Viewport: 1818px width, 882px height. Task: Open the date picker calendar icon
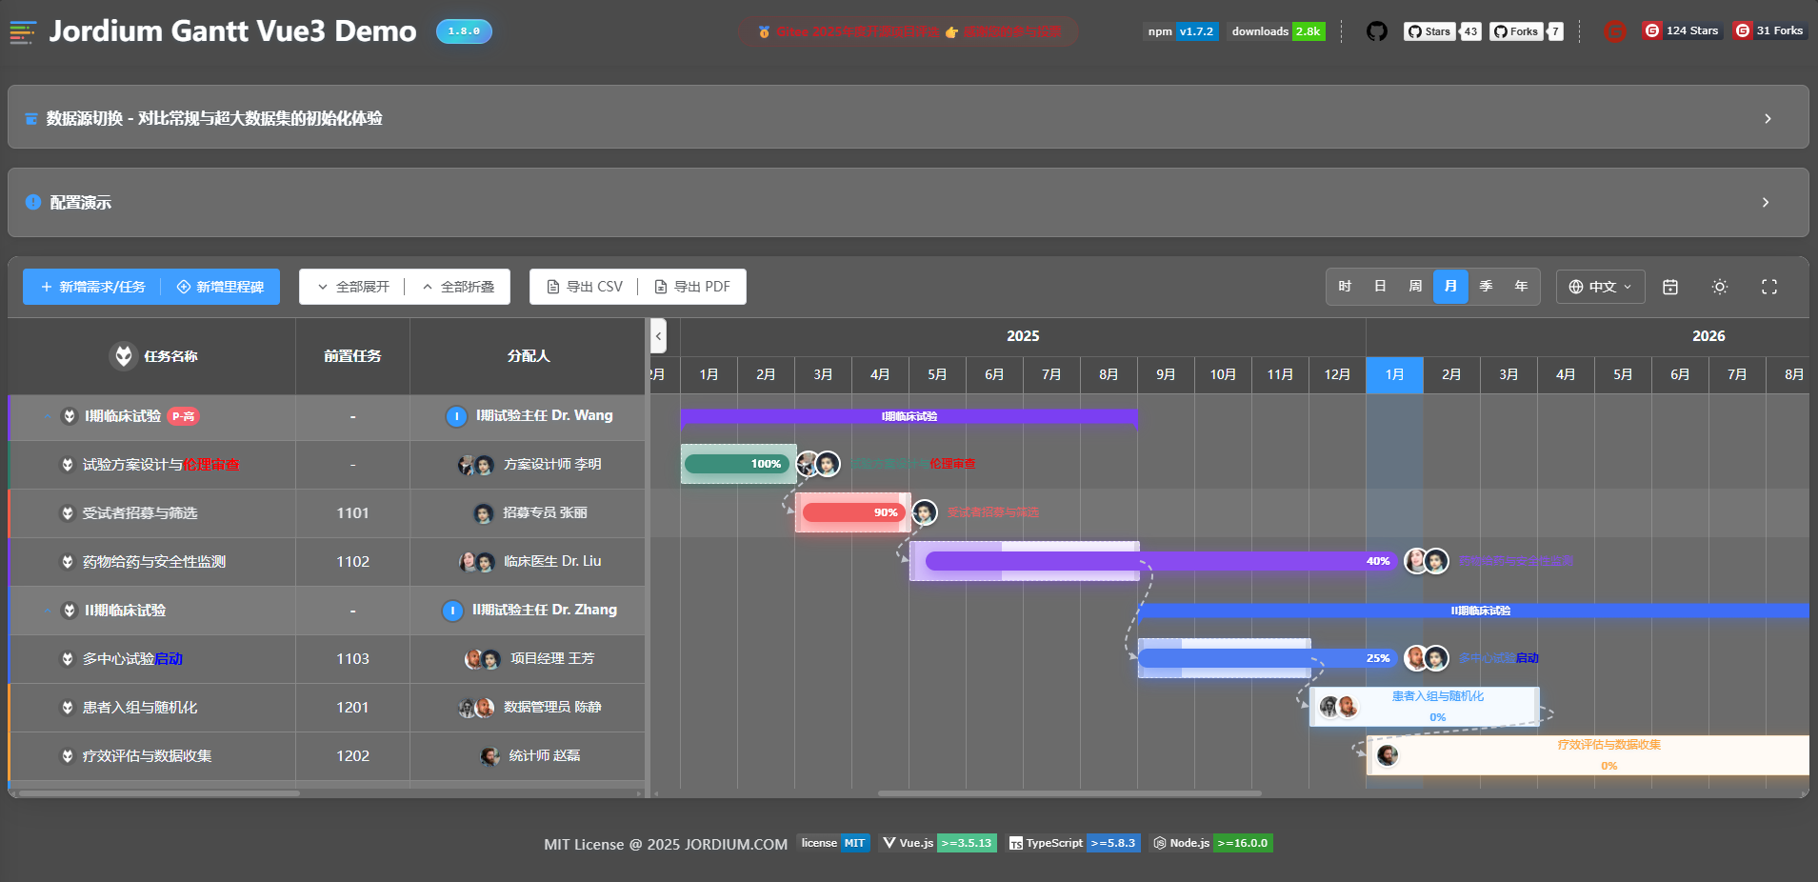(x=1670, y=287)
